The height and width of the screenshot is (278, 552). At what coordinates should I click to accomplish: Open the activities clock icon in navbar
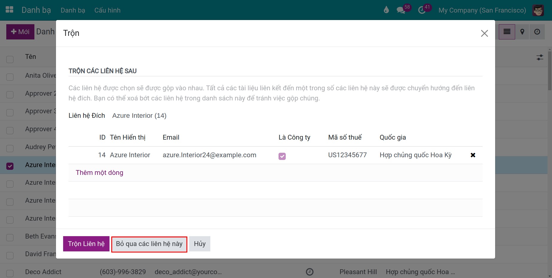422,10
